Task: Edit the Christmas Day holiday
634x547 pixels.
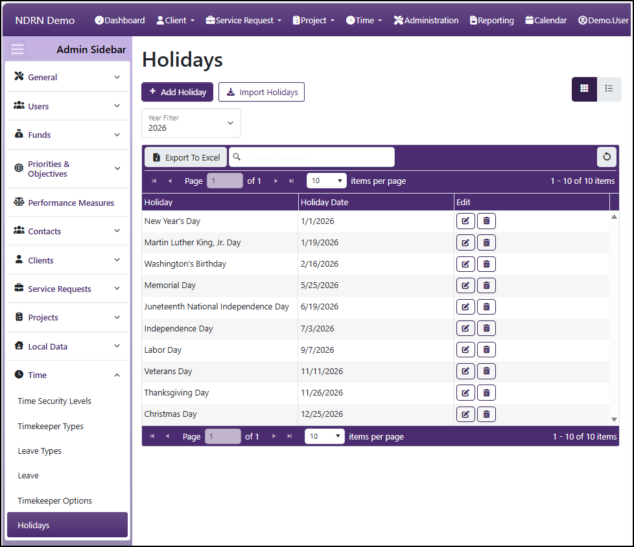Action: click(465, 414)
